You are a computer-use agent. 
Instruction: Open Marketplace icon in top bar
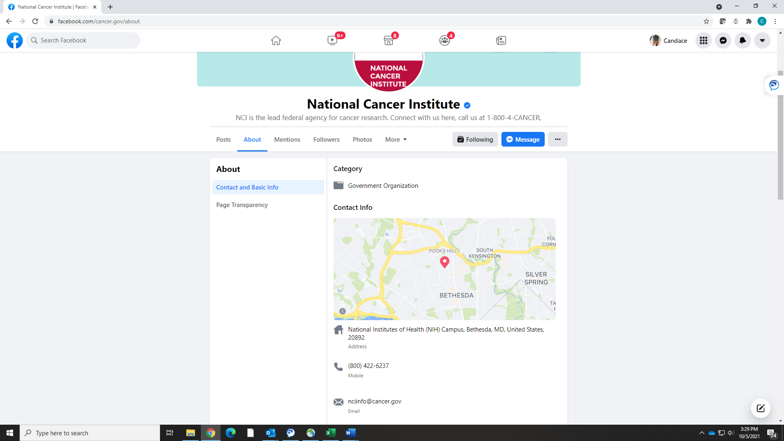point(389,40)
